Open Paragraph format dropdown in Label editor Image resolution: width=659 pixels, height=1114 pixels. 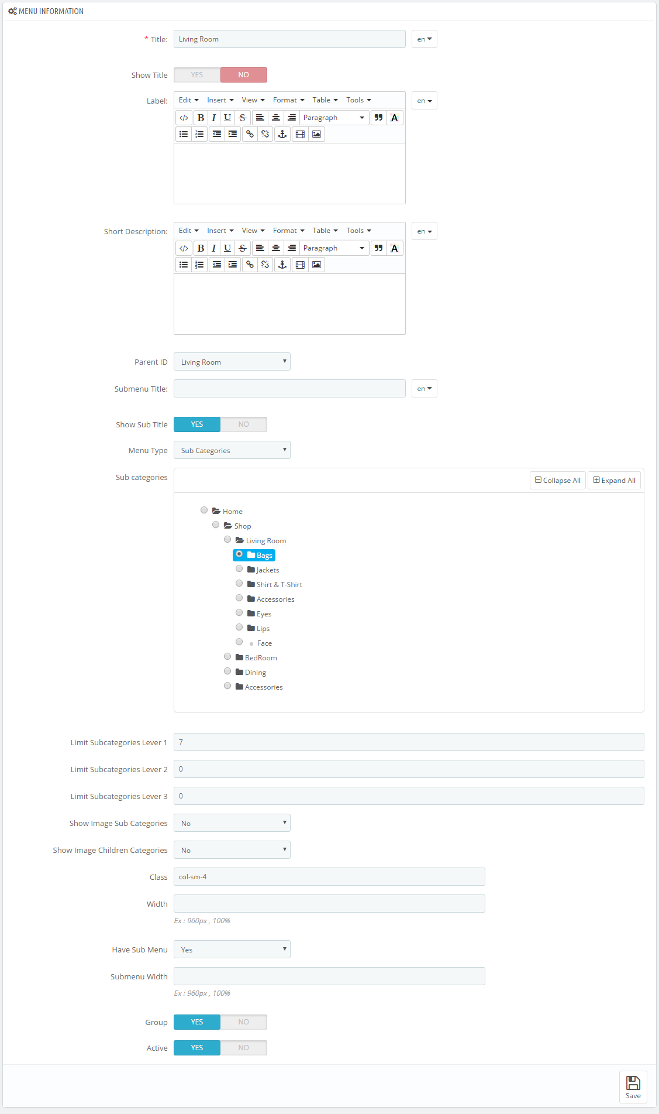[x=334, y=118]
